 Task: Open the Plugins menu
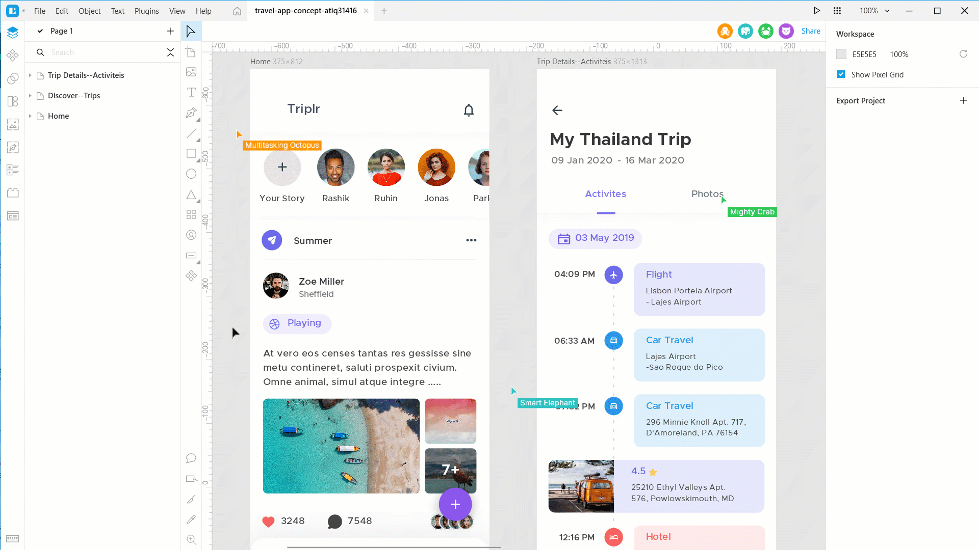tap(146, 11)
